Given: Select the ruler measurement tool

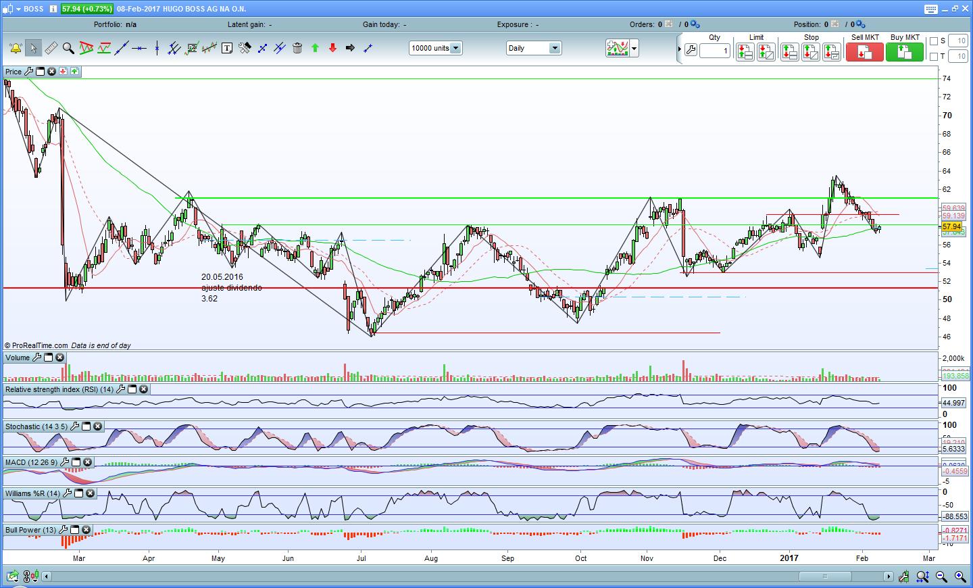Looking at the screenshot, I should [51, 48].
